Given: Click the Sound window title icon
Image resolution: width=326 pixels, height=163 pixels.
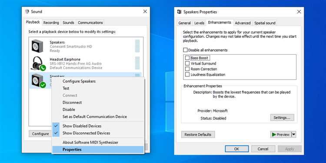Looking at the screenshot, I should coord(27,11).
